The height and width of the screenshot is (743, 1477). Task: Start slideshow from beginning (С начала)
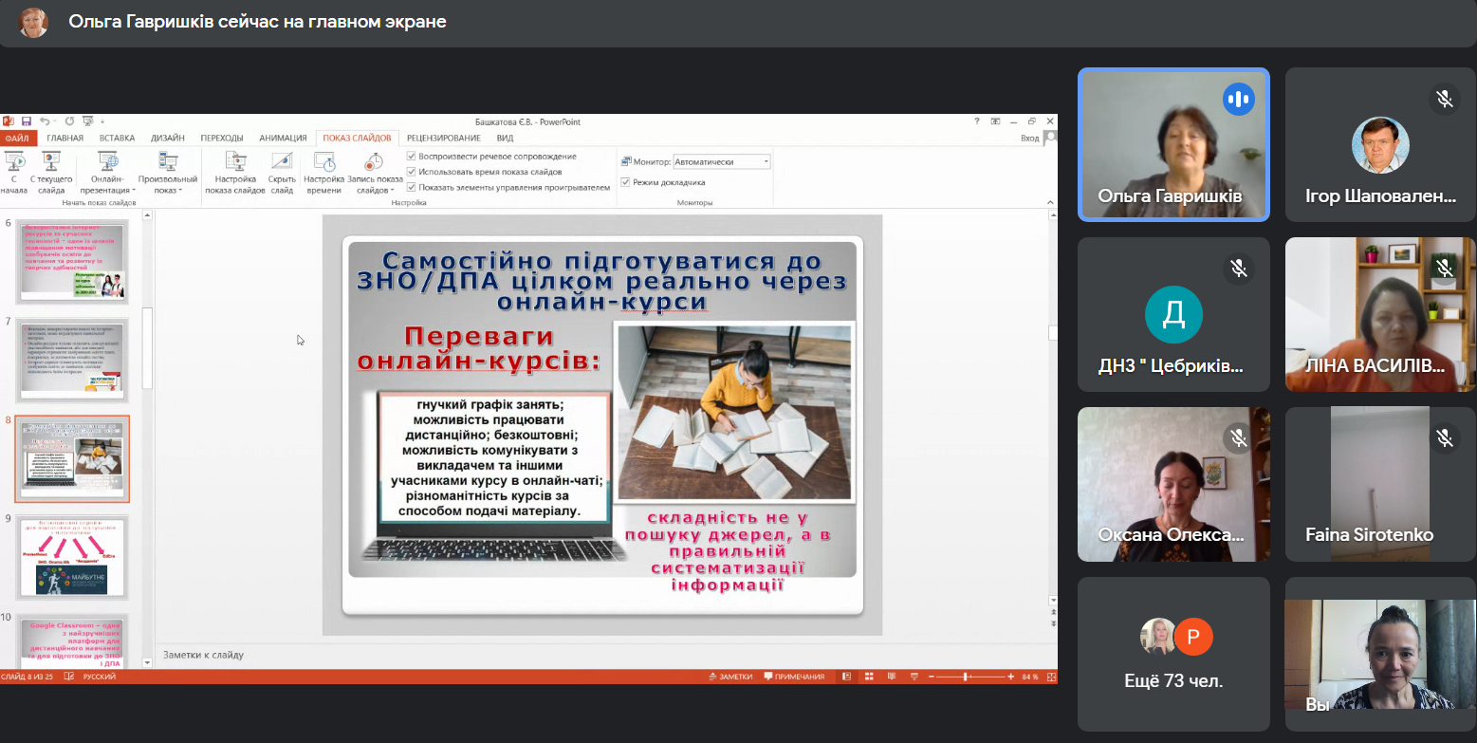(13, 162)
